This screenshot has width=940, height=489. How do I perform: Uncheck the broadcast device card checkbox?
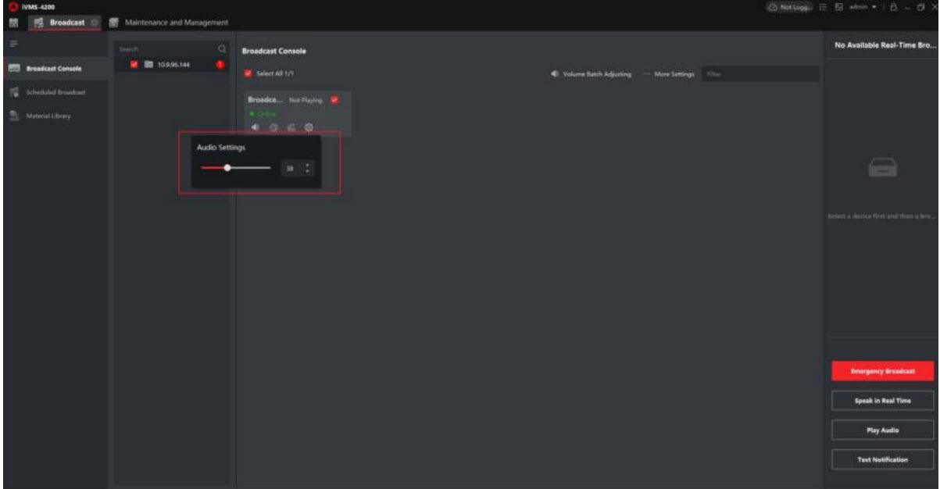(x=334, y=100)
